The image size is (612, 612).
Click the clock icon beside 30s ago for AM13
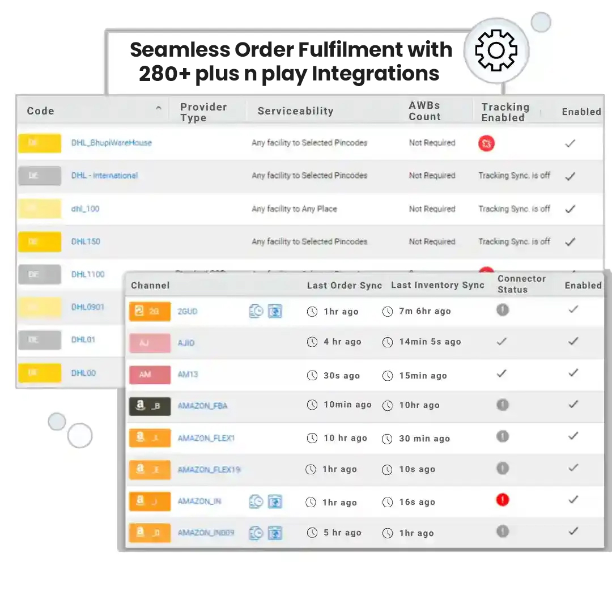point(312,375)
